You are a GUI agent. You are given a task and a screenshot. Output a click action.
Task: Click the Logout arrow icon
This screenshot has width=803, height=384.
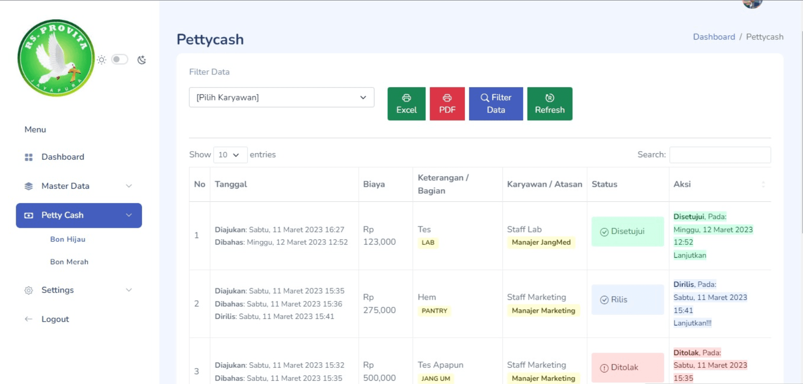(x=28, y=319)
